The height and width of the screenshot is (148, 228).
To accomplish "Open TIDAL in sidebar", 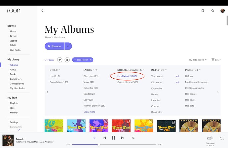I will 13,45.
